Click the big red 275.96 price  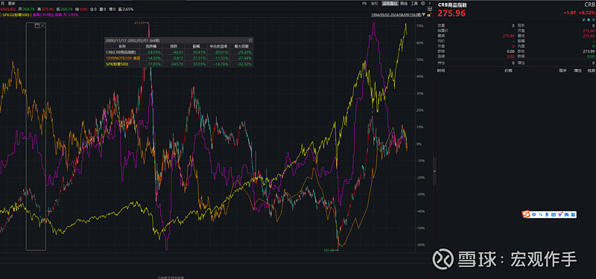(x=451, y=13)
